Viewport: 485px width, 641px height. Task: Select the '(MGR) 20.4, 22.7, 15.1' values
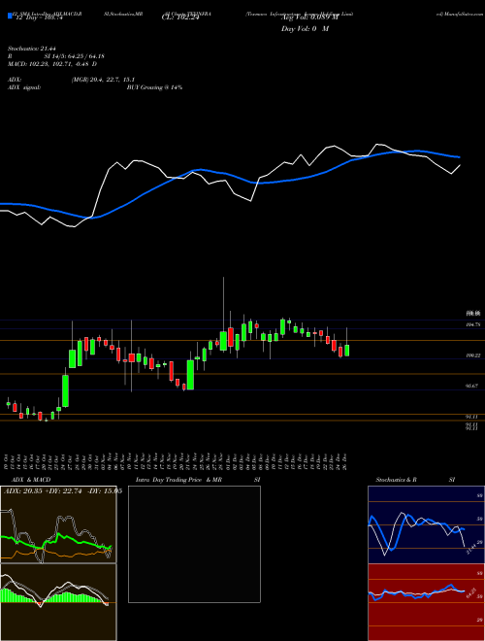coord(103,80)
